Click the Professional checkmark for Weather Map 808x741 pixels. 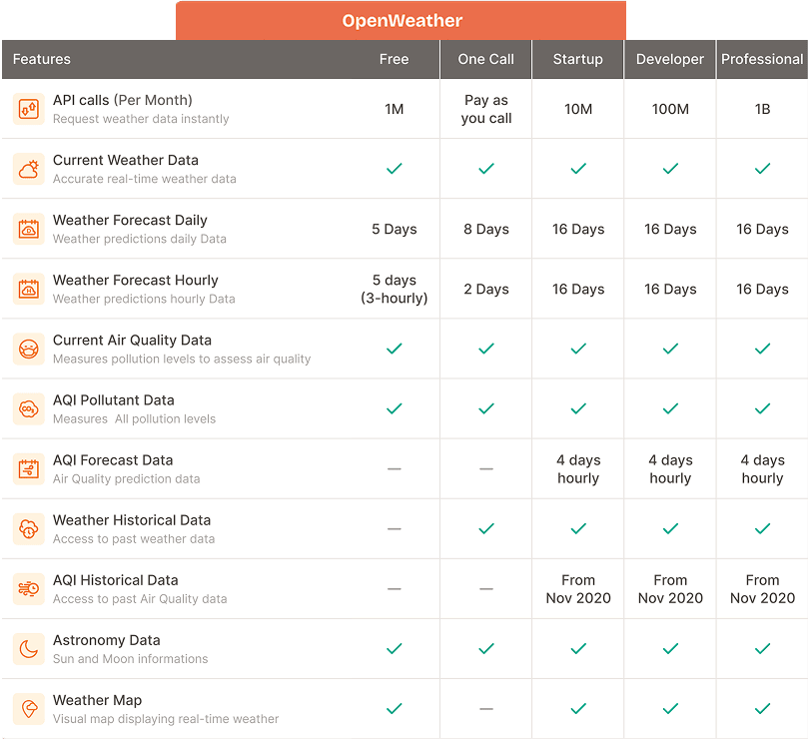click(762, 709)
